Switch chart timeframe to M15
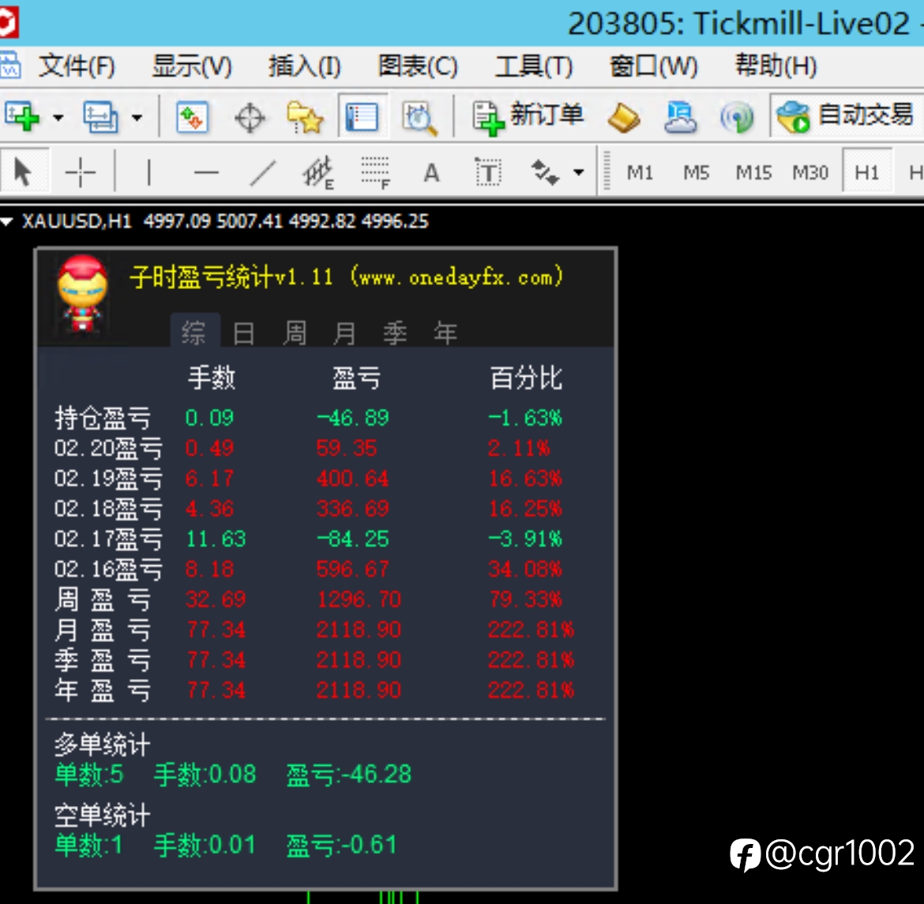 click(753, 173)
